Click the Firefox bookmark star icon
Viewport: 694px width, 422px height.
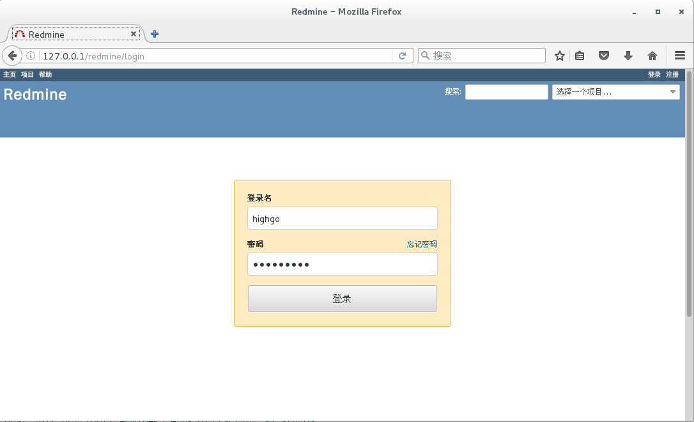[559, 56]
